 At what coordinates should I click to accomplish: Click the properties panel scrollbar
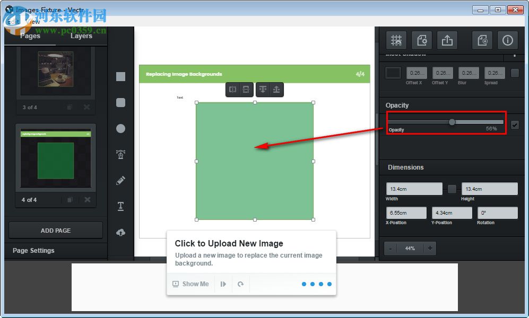pyautogui.click(x=377, y=139)
